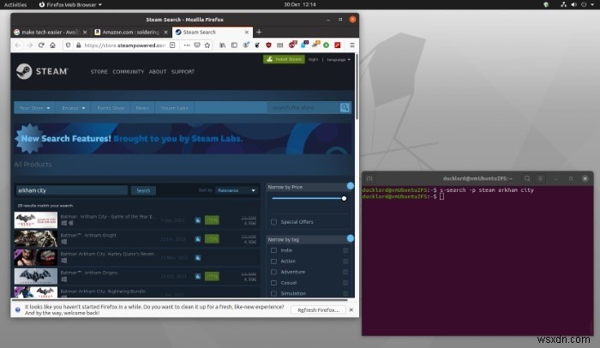This screenshot has width=600, height=348.
Task: Tick the Special Offers checkbox
Action: (273, 222)
